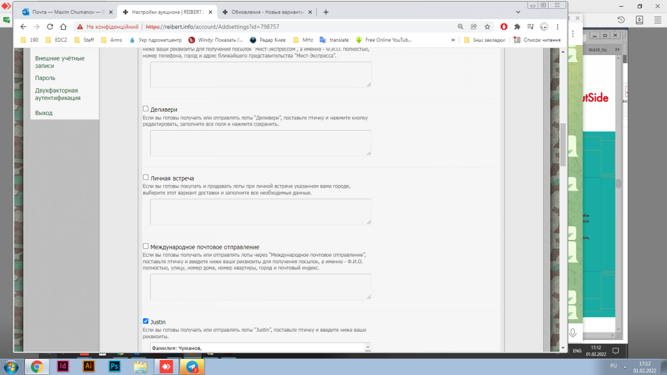Open the red Opera extension icon

pyautogui.click(x=504, y=26)
